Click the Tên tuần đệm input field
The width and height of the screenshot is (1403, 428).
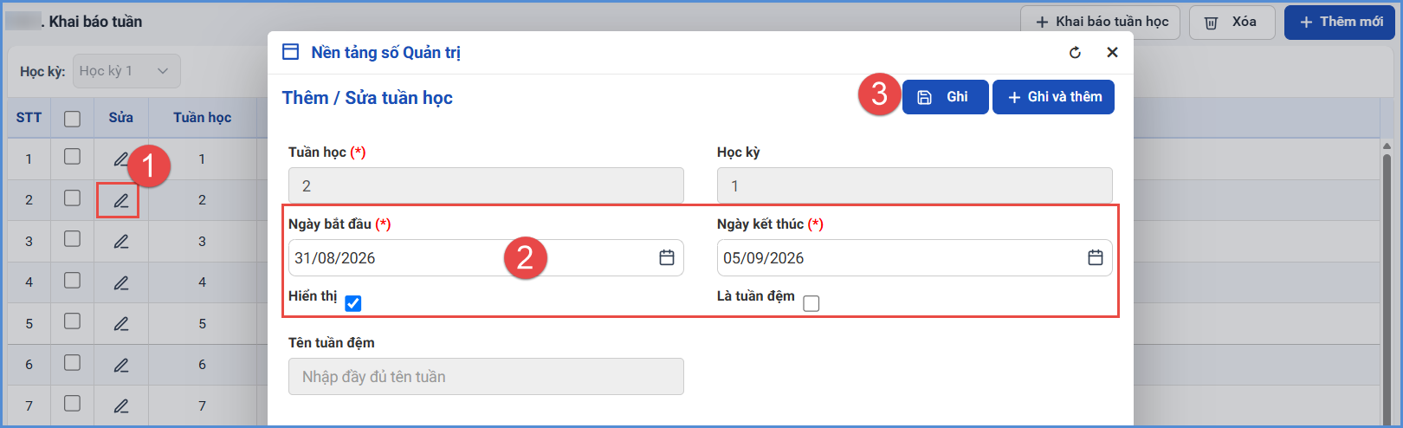(x=486, y=376)
